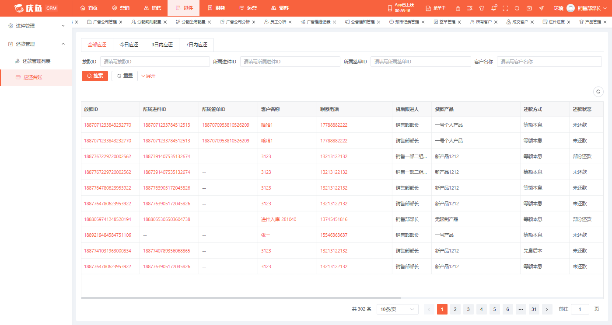Close the 分配坐席配置 tab
This screenshot has height=325, width=612.
pyautogui.click(x=209, y=22)
